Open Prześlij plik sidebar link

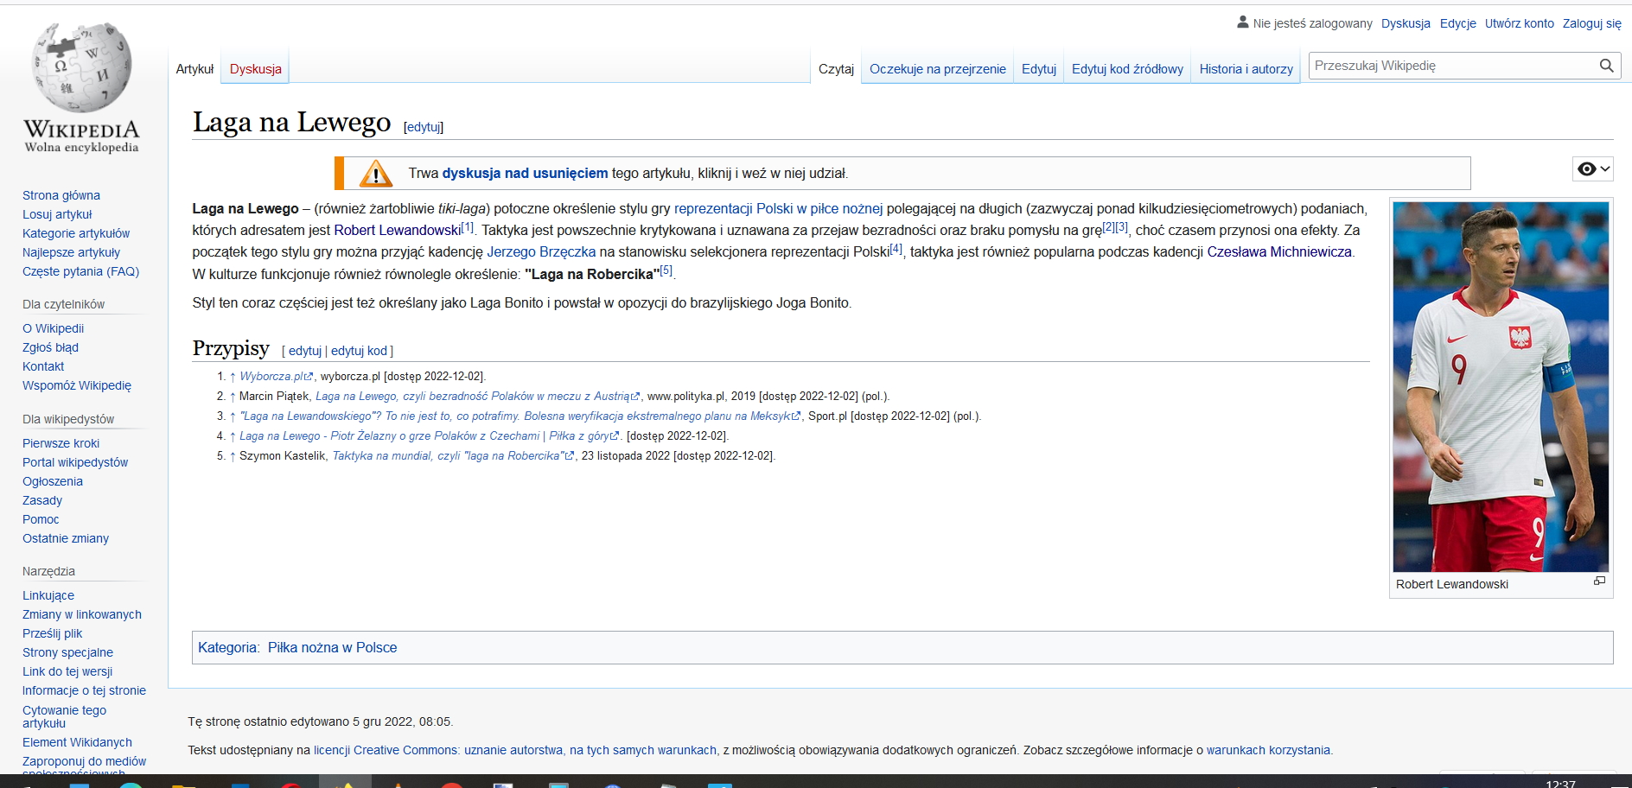pyautogui.click(x=52, y=633)
